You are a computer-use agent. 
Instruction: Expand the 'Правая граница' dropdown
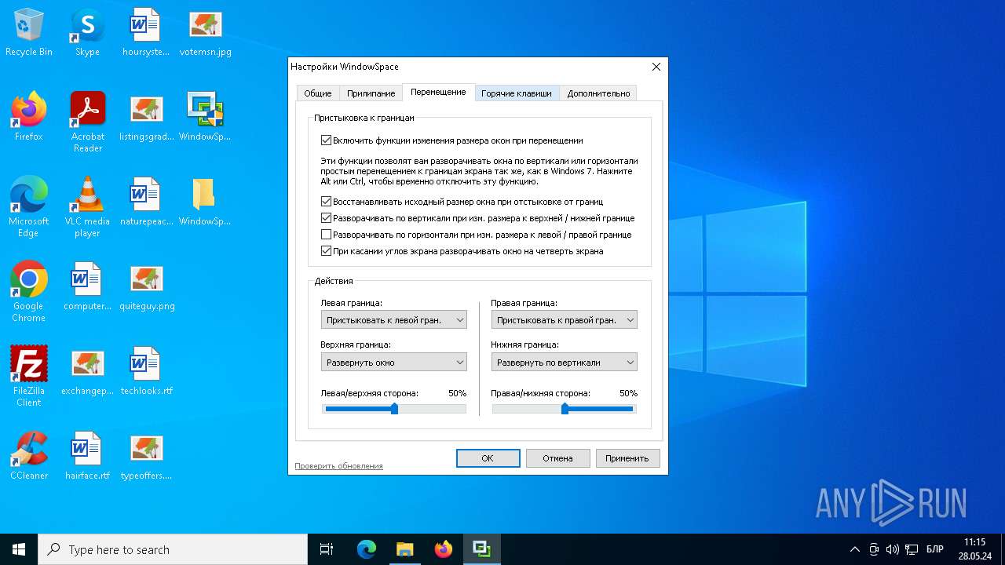pos(565,319)
